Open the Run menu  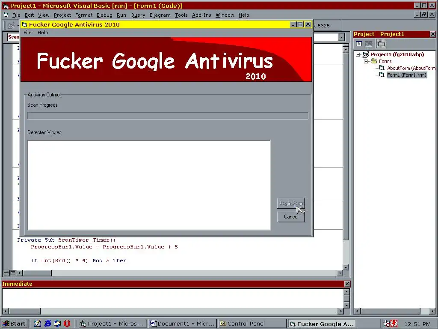click(121, 15)
